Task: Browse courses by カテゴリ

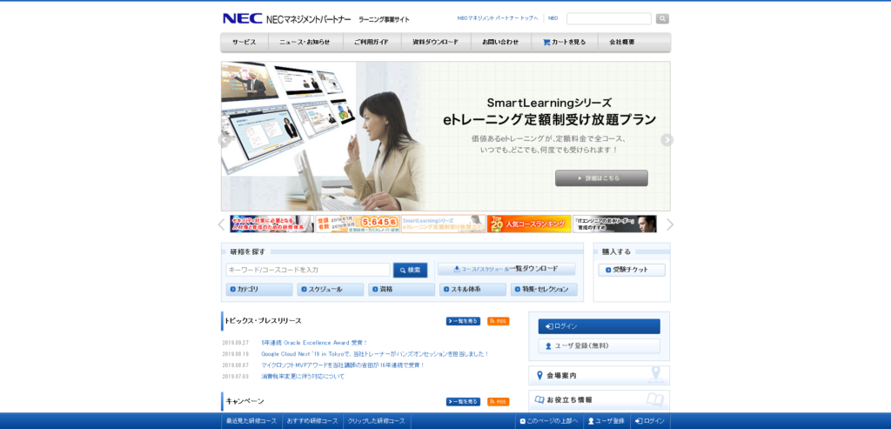Action: coord(259,289)
